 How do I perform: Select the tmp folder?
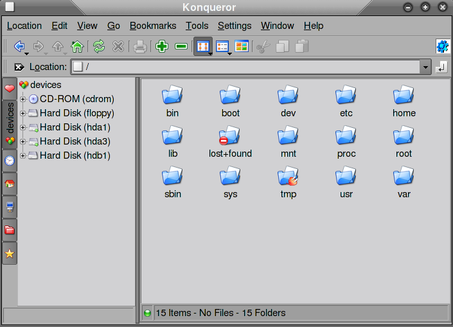(289, 182)
